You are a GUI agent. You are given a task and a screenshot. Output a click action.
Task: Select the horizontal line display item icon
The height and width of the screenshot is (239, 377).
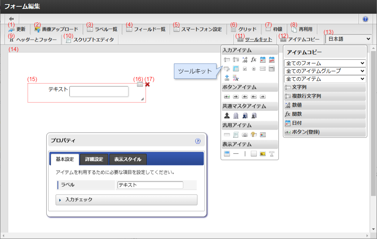pos(236,153)
